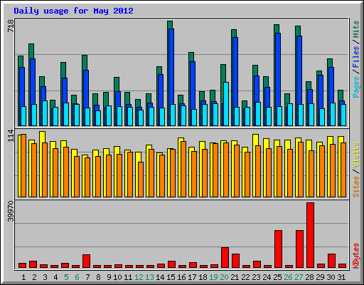364x285 pixels.
Task: Click the 'Sites' legend label
Action: [355, 187]
